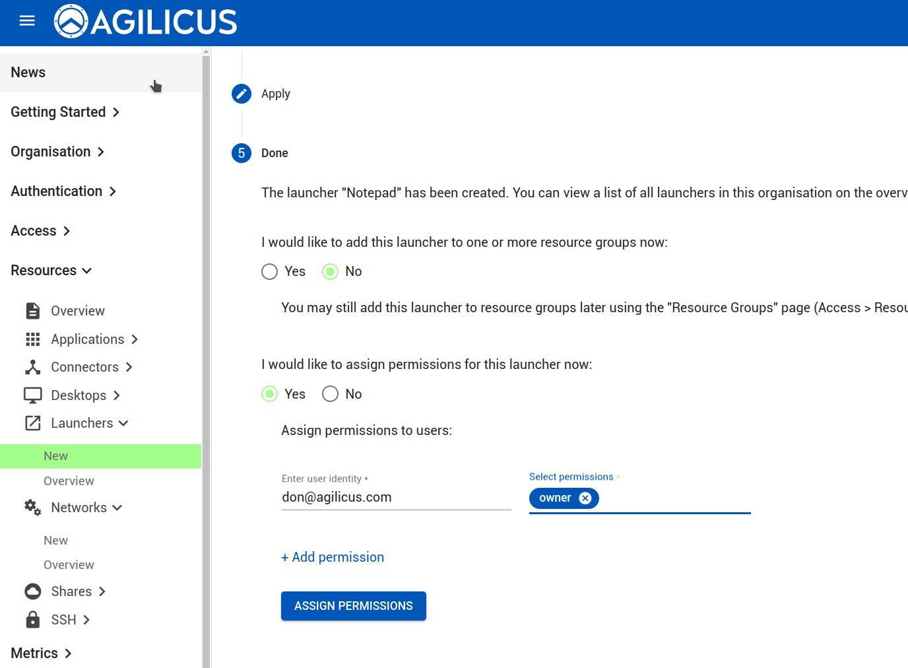
Task: Expand the Authentication menu
Action: pyautogui.click(x=63, y=191)
